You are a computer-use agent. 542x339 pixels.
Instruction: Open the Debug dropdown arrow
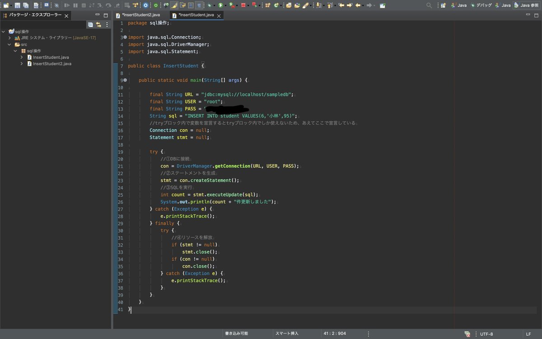215,5
